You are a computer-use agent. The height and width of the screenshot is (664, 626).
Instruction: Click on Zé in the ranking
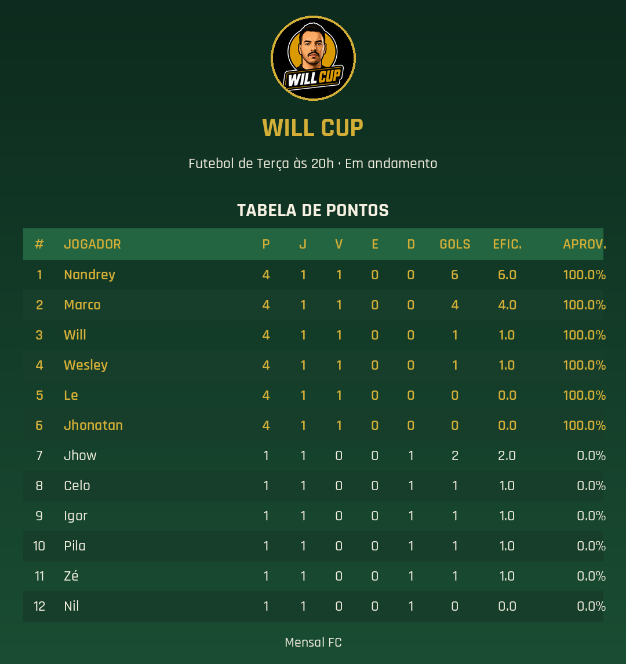71,576
